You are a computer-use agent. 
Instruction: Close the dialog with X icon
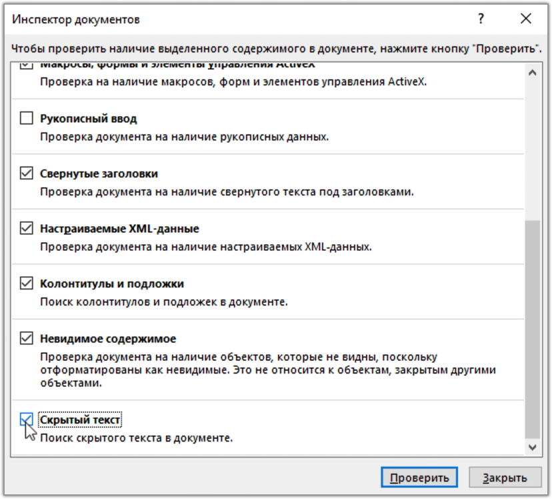coord(525,19)
